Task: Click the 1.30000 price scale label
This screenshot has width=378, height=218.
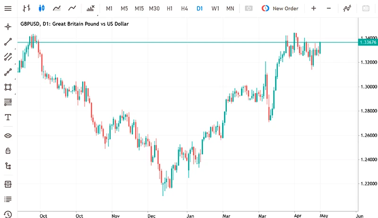Action: [x=369, y=87]
